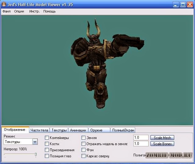Enable the Контейнеры checkbox
Image resolution: width=195 pixels, height=164 pixels.
click(47, 138)
